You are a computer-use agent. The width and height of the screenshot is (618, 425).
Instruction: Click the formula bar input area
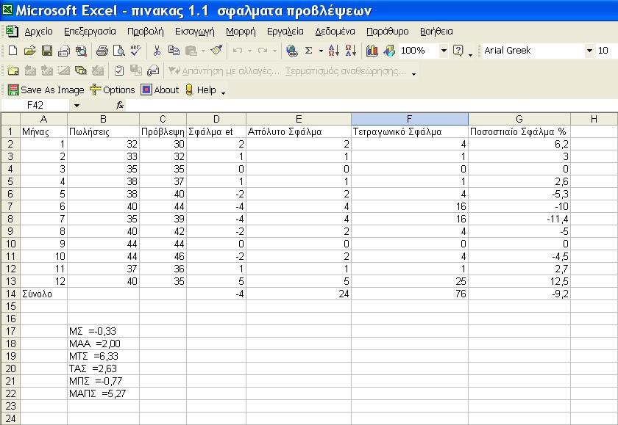tap(372, 106)
